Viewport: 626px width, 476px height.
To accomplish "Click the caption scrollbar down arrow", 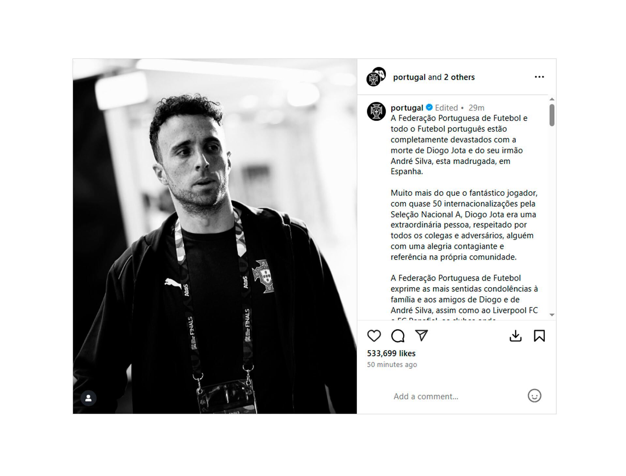I will coord(552,315).
